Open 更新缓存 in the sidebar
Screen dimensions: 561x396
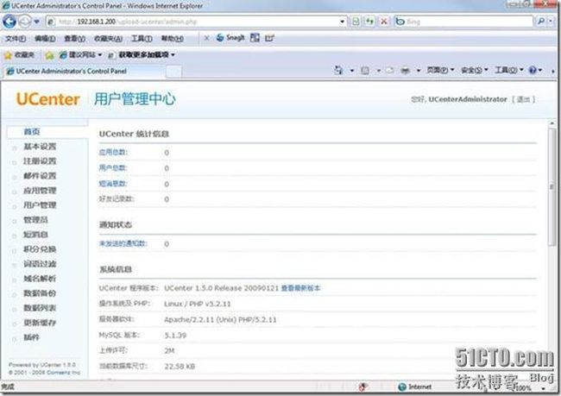coord(40,323)
